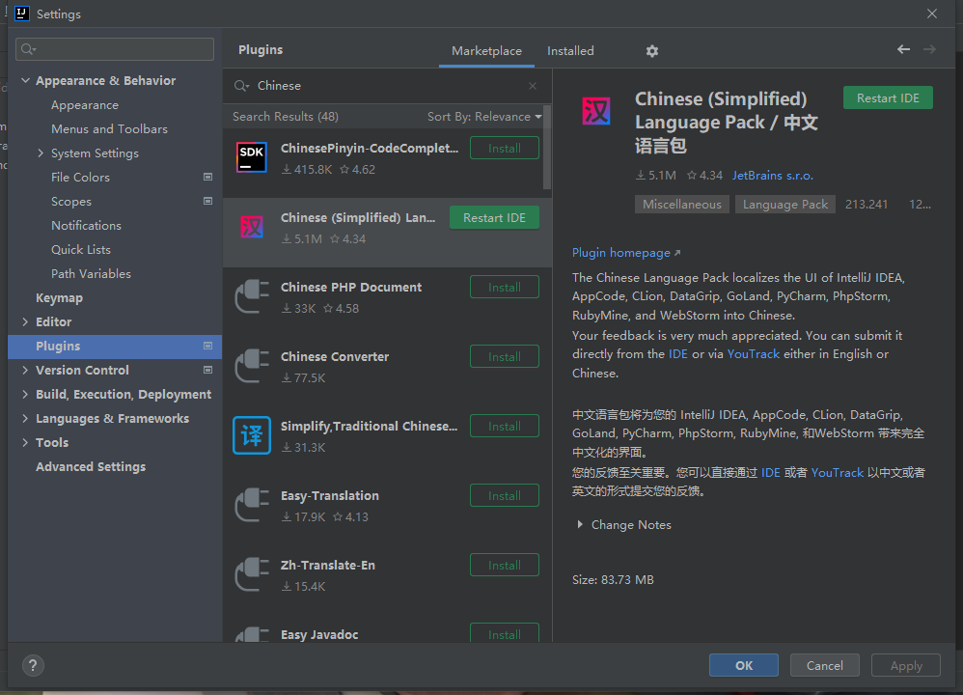Viewport: 963px width, 695px height.
Task: Click the Chinese PHP Document plug icon
Action: click(x=252, y=296)
